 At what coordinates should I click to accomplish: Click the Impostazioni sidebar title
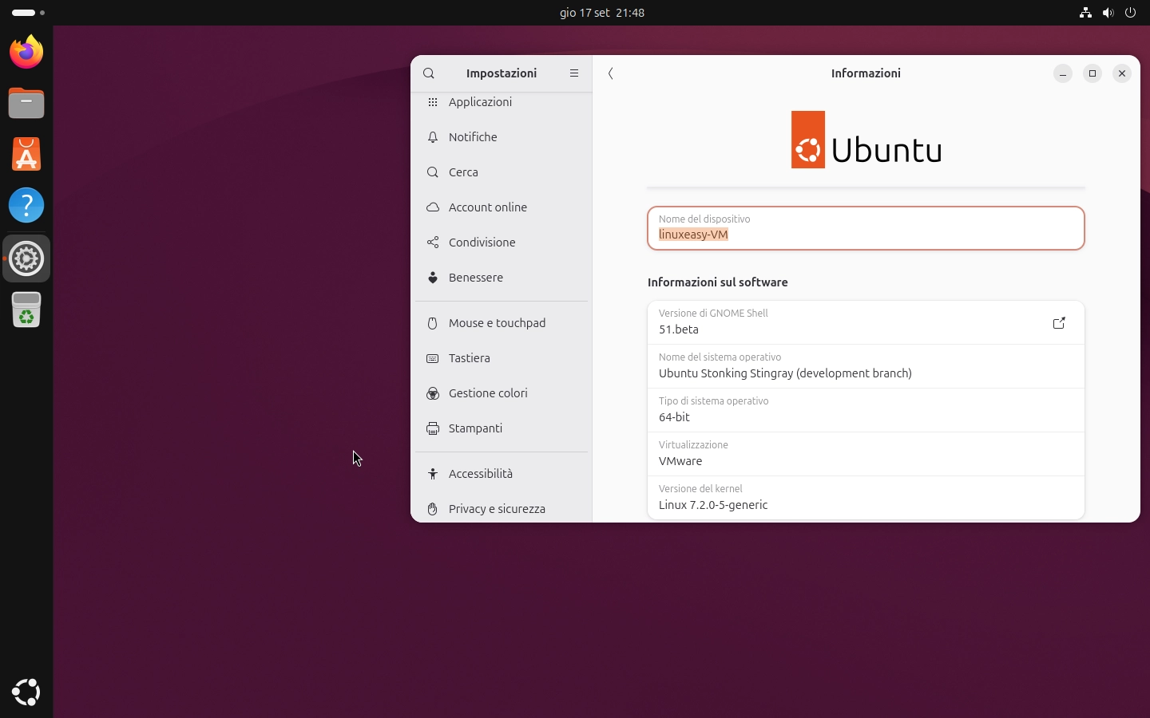click(x=502, y=73)
